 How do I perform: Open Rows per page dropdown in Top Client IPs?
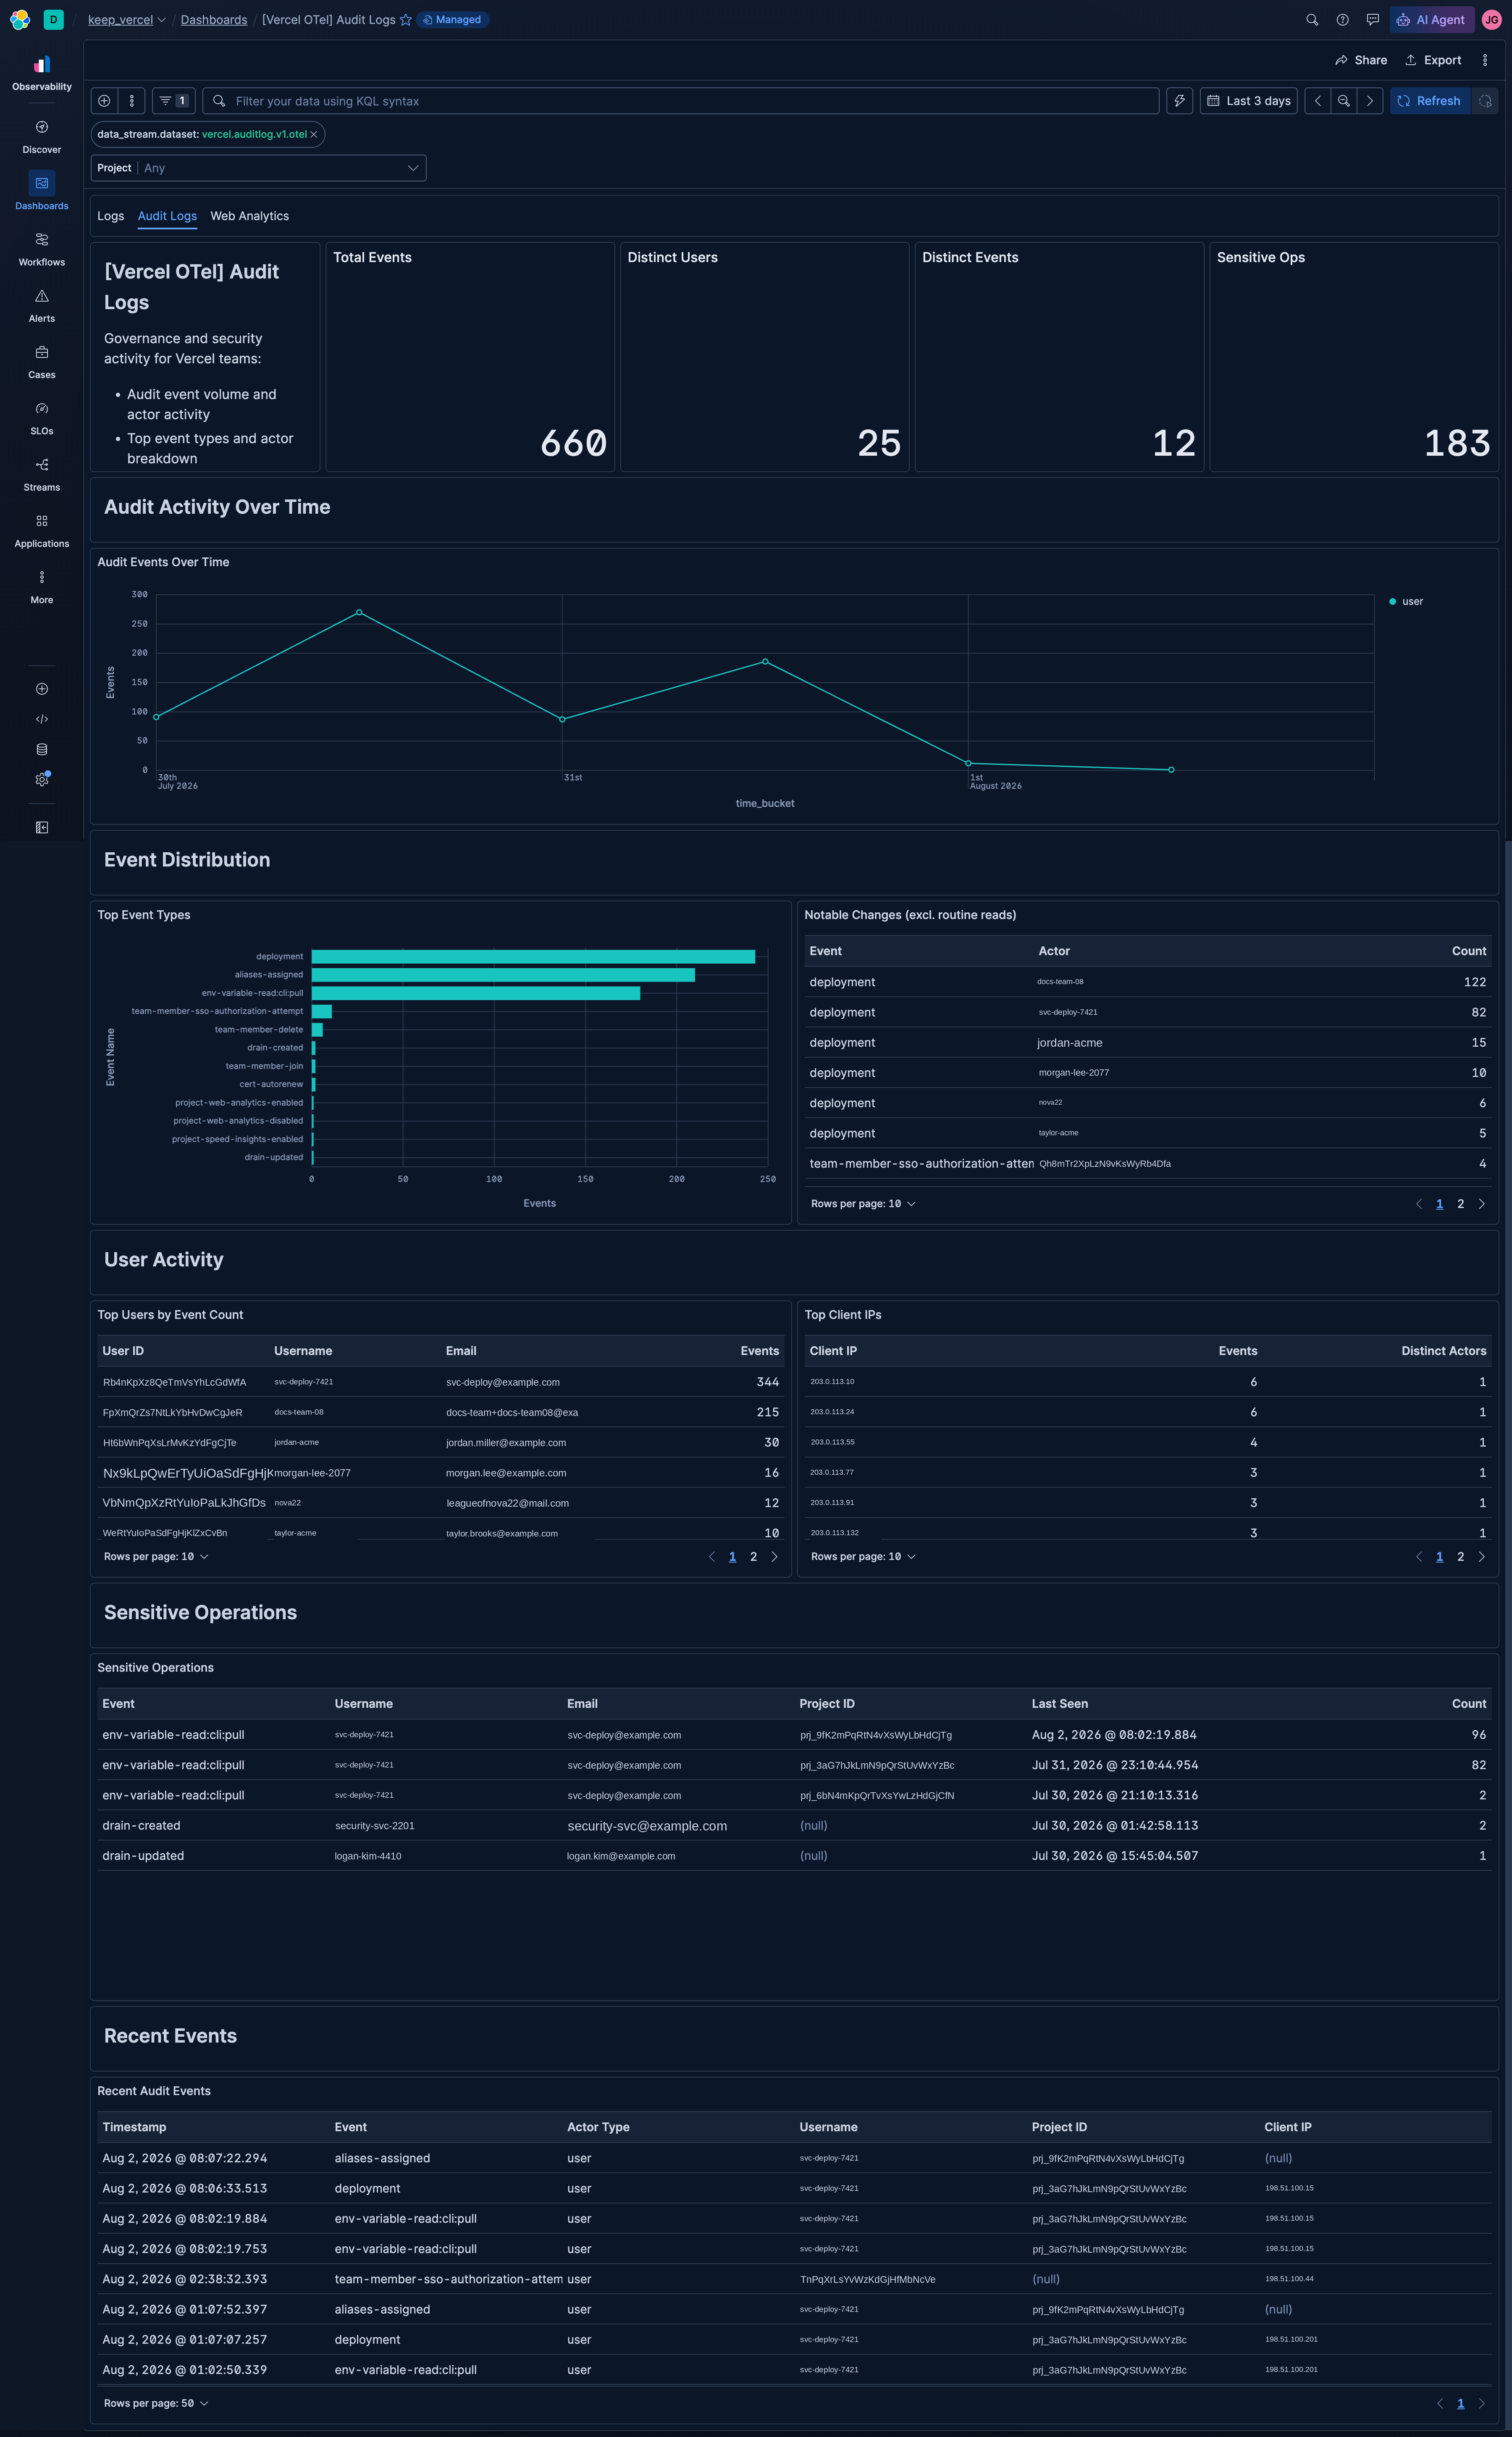pyautogui.click(x=863, y=1557)
